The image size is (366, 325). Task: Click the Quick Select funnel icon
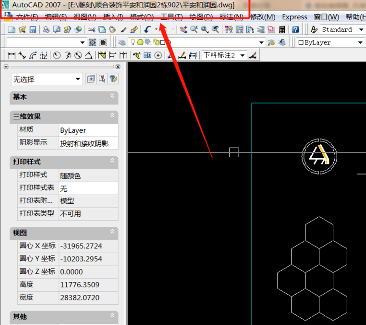pos(113,79)
